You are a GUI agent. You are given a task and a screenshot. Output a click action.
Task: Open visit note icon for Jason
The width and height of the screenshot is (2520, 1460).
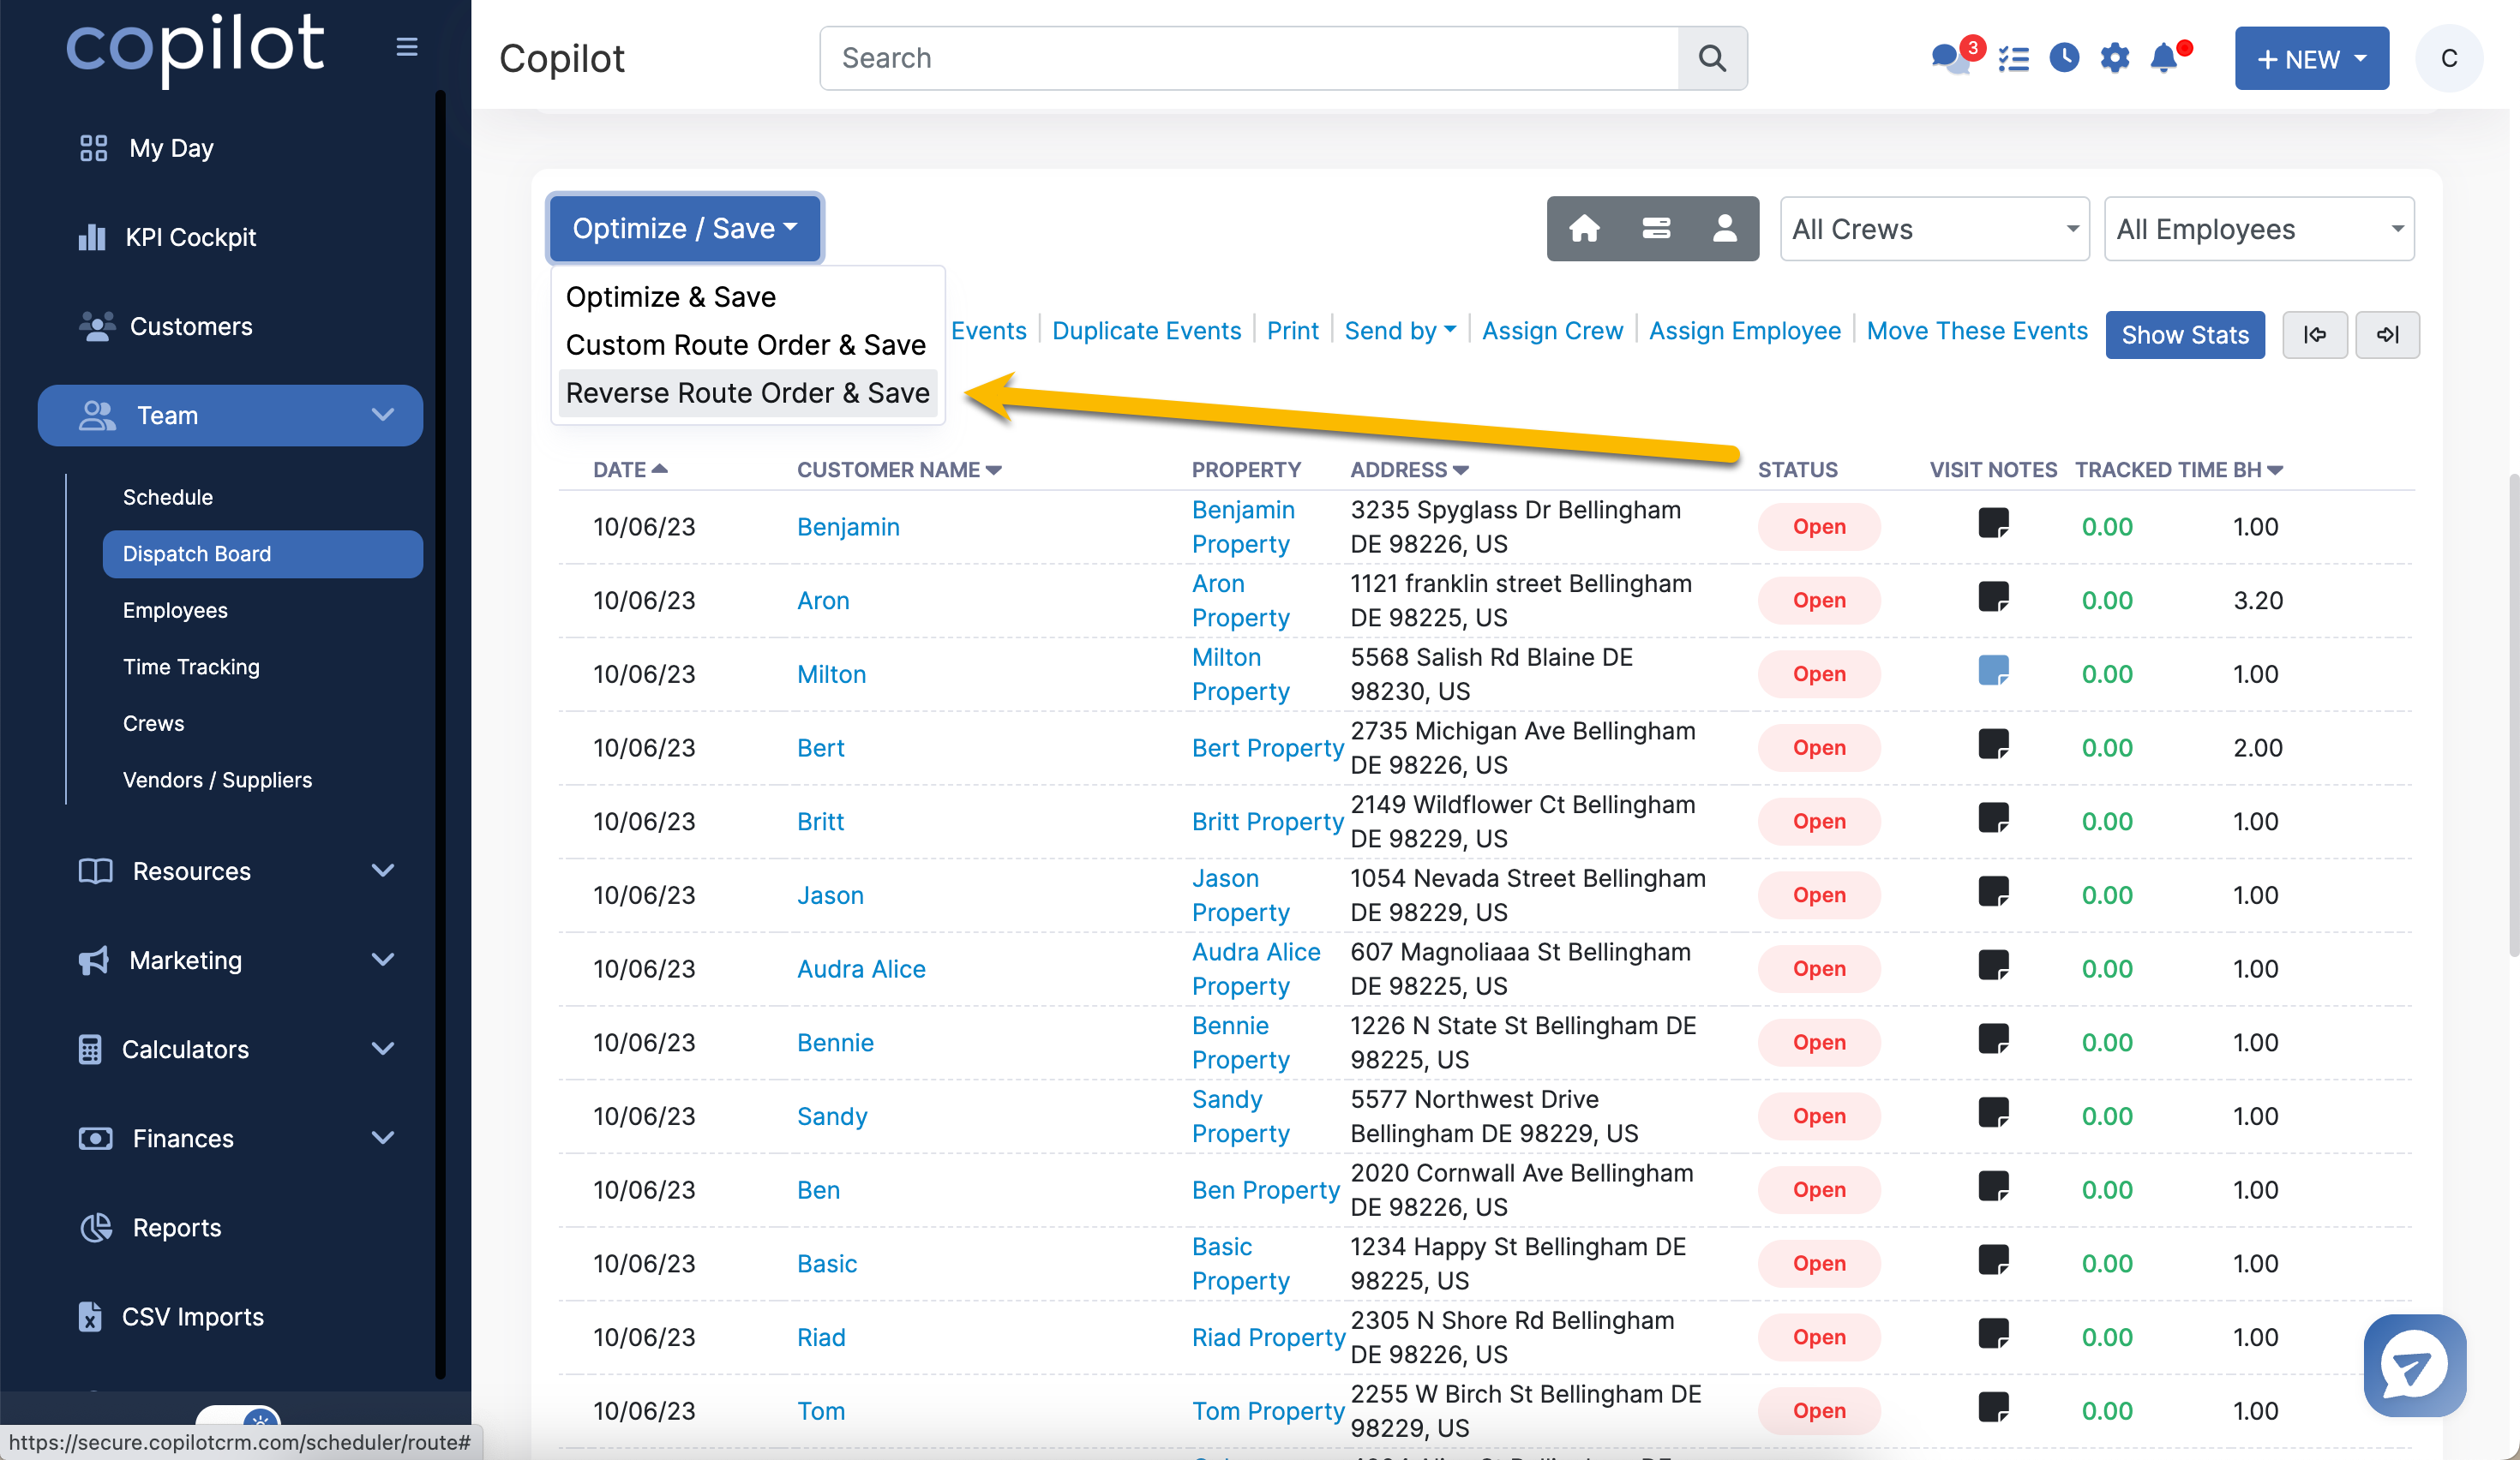(1993, 891)
